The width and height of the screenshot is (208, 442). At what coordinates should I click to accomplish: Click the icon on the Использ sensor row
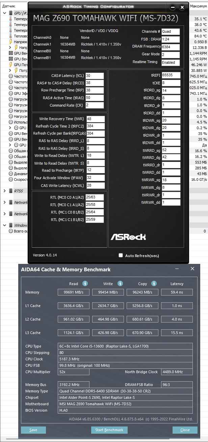click(x=10, y=122)
